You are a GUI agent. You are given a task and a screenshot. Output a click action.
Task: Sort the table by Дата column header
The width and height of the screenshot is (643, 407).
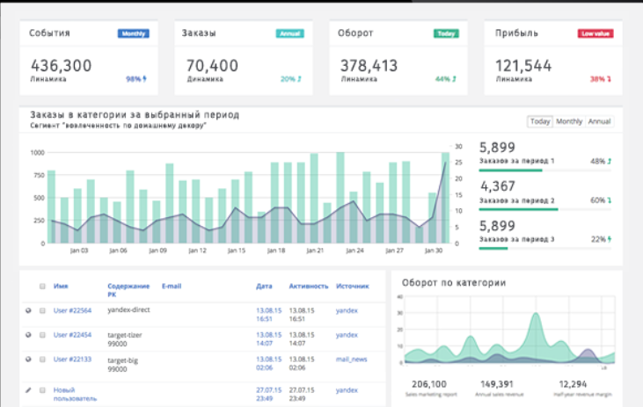[264, 286]
